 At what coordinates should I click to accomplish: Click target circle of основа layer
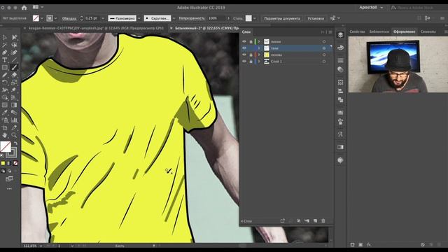coord(324,55)
